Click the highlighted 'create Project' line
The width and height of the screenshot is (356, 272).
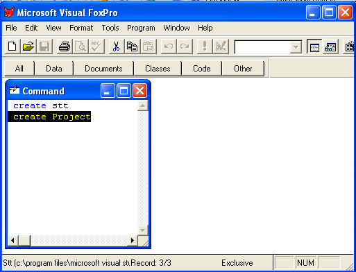pyautogui.click(x=49, y=117)
